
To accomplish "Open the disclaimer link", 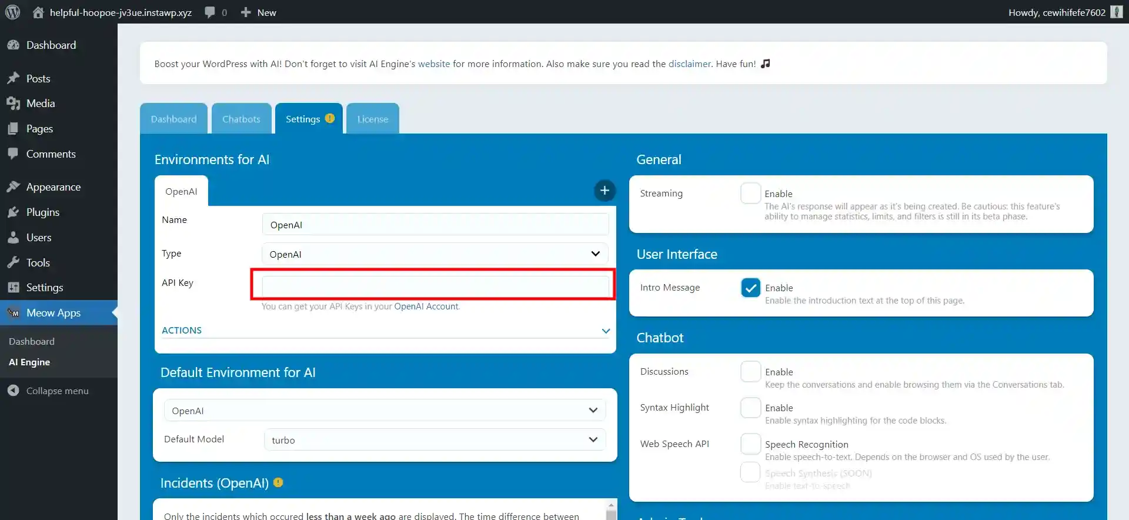I will click(x=690, y=64).
